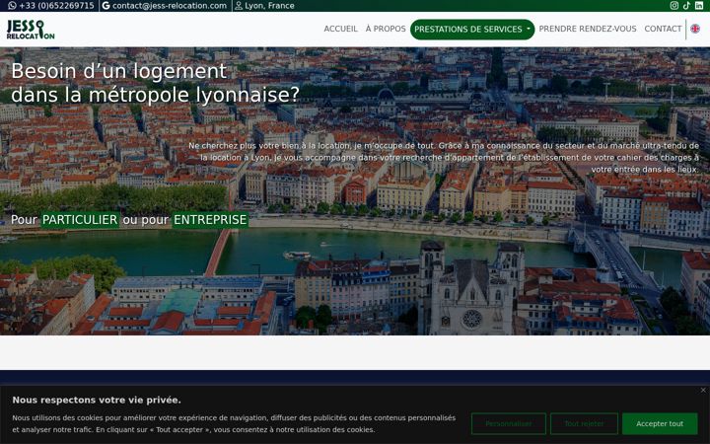This screenshot has width=710, height=444.
Task: Go to the ACCUEIL menu item
Action: coord(340,29)
